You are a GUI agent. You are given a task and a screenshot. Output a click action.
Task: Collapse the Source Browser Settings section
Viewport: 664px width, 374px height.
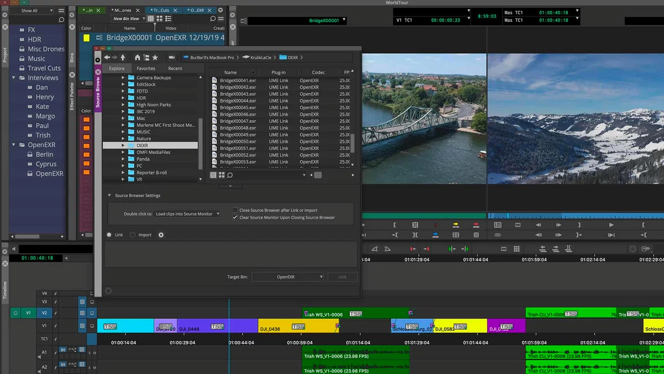109,196
